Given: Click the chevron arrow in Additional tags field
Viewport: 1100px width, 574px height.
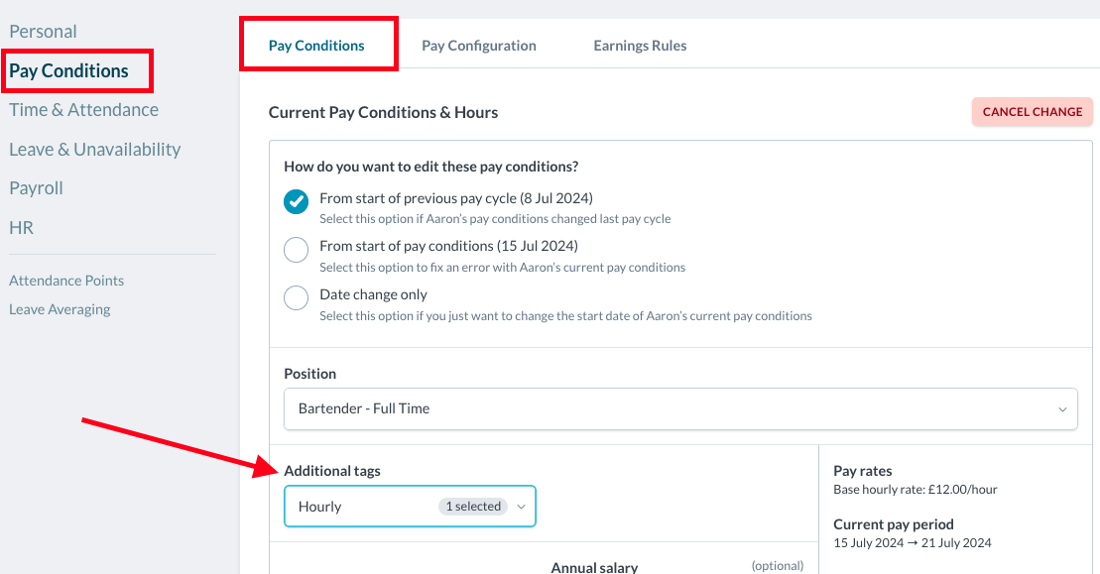Looking at the screenshot, I should coord(522,507).
